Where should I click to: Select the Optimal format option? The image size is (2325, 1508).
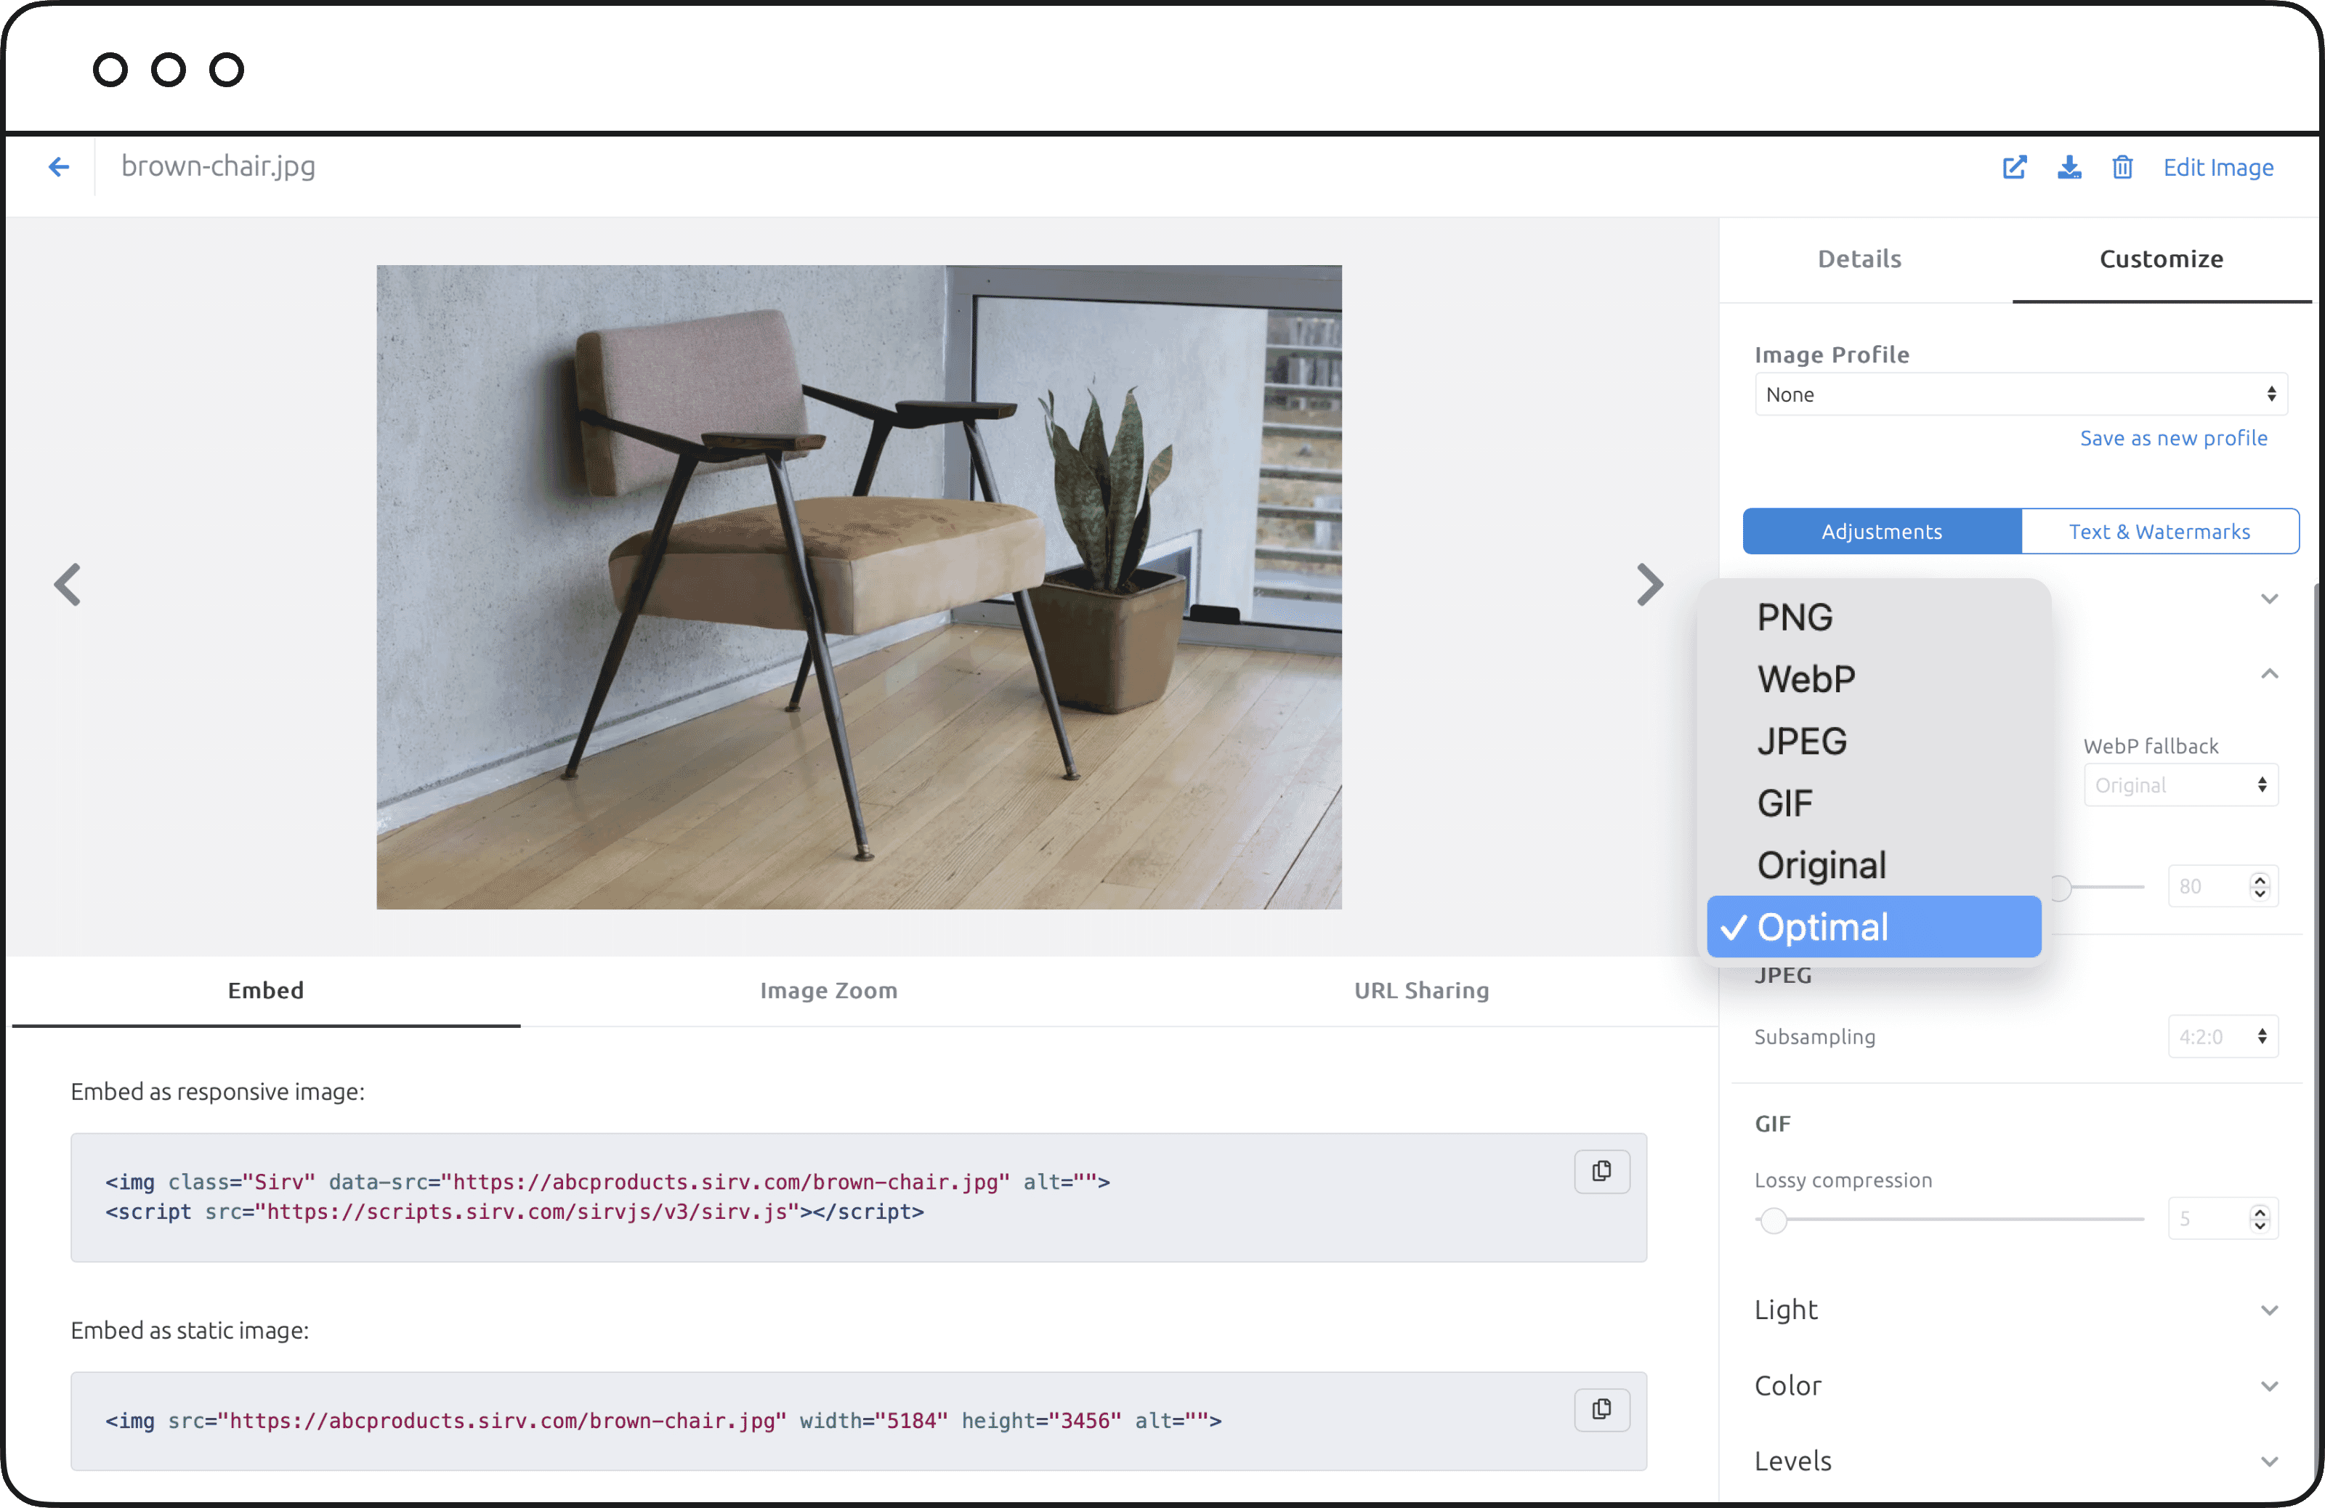pos(1823,927)
